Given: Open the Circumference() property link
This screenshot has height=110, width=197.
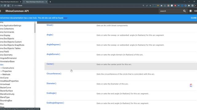Looking at the screenshot, I should (54, 74).
